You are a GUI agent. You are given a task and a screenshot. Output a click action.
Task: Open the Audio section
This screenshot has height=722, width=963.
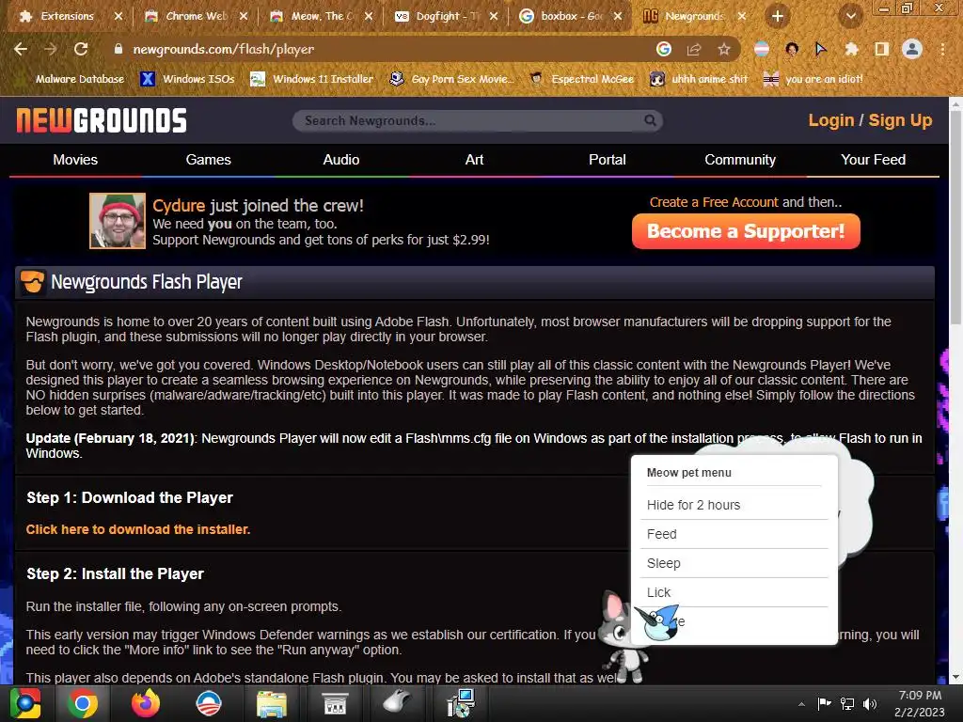(x=340, y=160)
